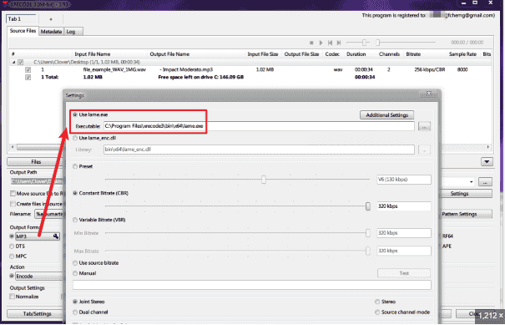Sort by Output File Name column
The width and height of the screenshot is (505, 325).
pos(169,54)
